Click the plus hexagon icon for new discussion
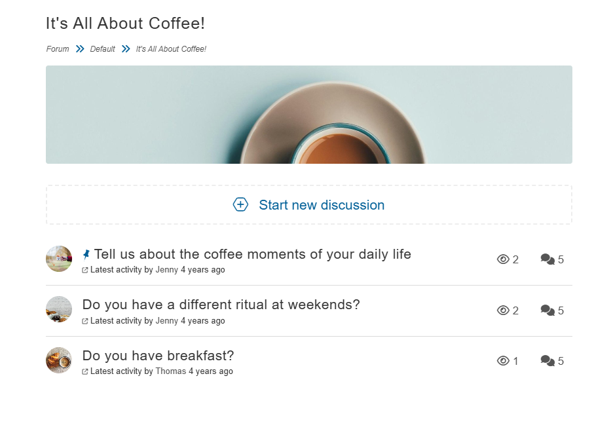Image resolution: width=613 pixels, height=431 pixels. 240,205
